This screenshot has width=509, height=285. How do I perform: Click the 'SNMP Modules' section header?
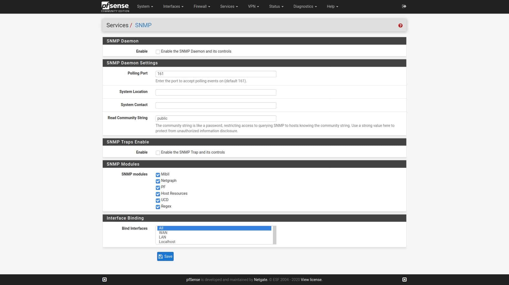[254, 164]
